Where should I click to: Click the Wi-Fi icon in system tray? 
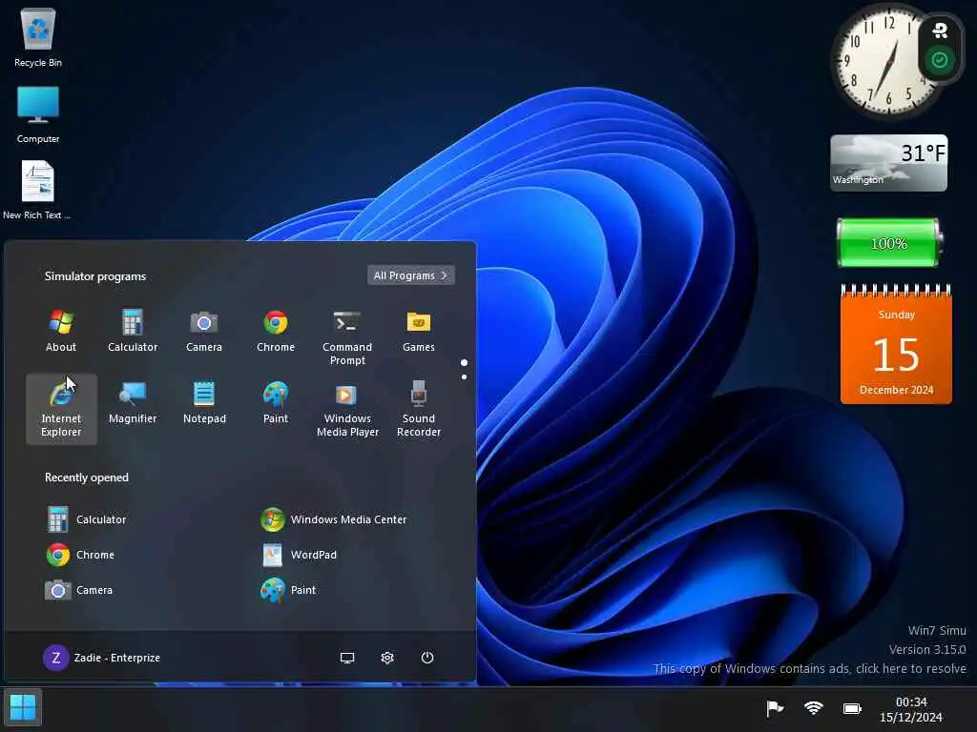coord(813,708)
